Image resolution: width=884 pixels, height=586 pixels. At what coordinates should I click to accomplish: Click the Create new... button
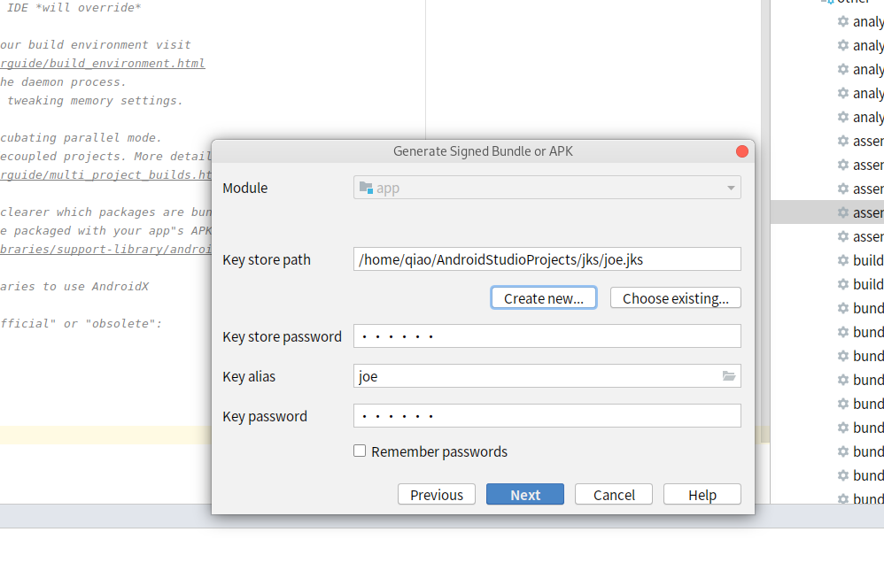click(544, 298)
